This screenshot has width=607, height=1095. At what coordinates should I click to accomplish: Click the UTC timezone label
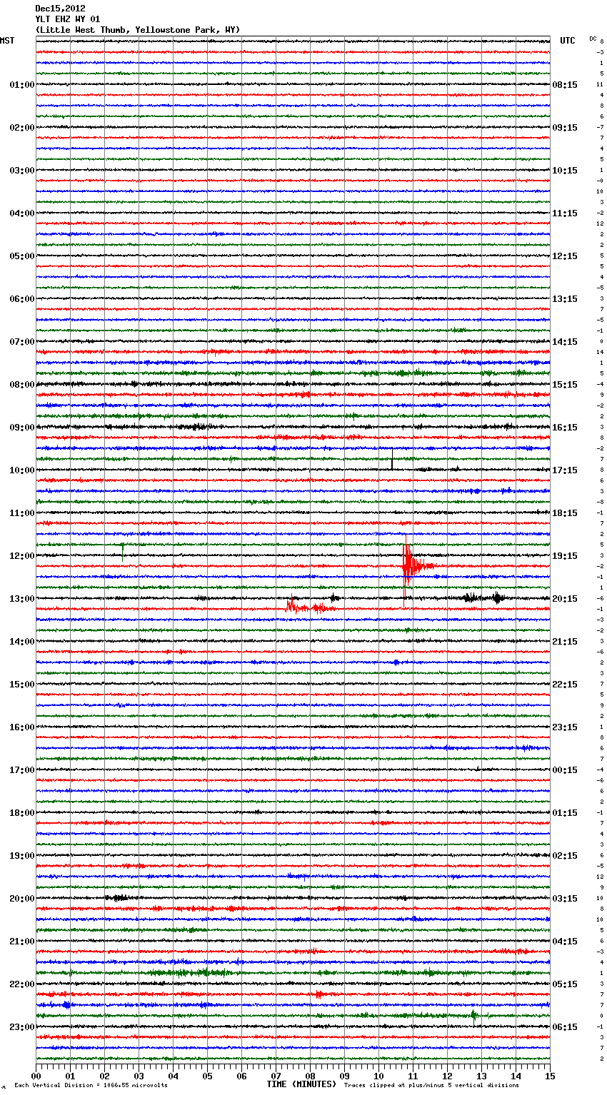click(568, 41)
